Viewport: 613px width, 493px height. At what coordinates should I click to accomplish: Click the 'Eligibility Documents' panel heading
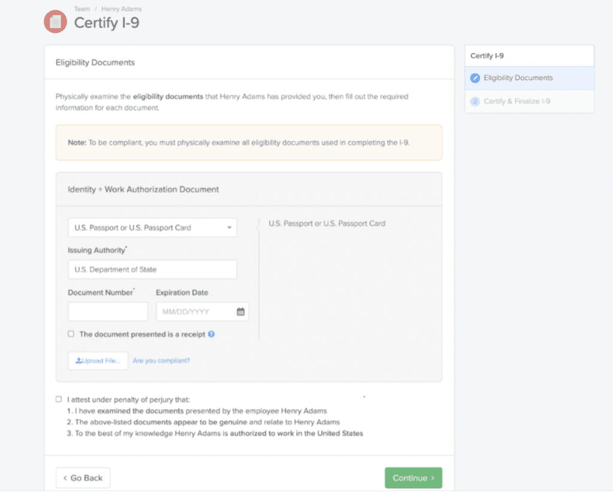(95, 62)
